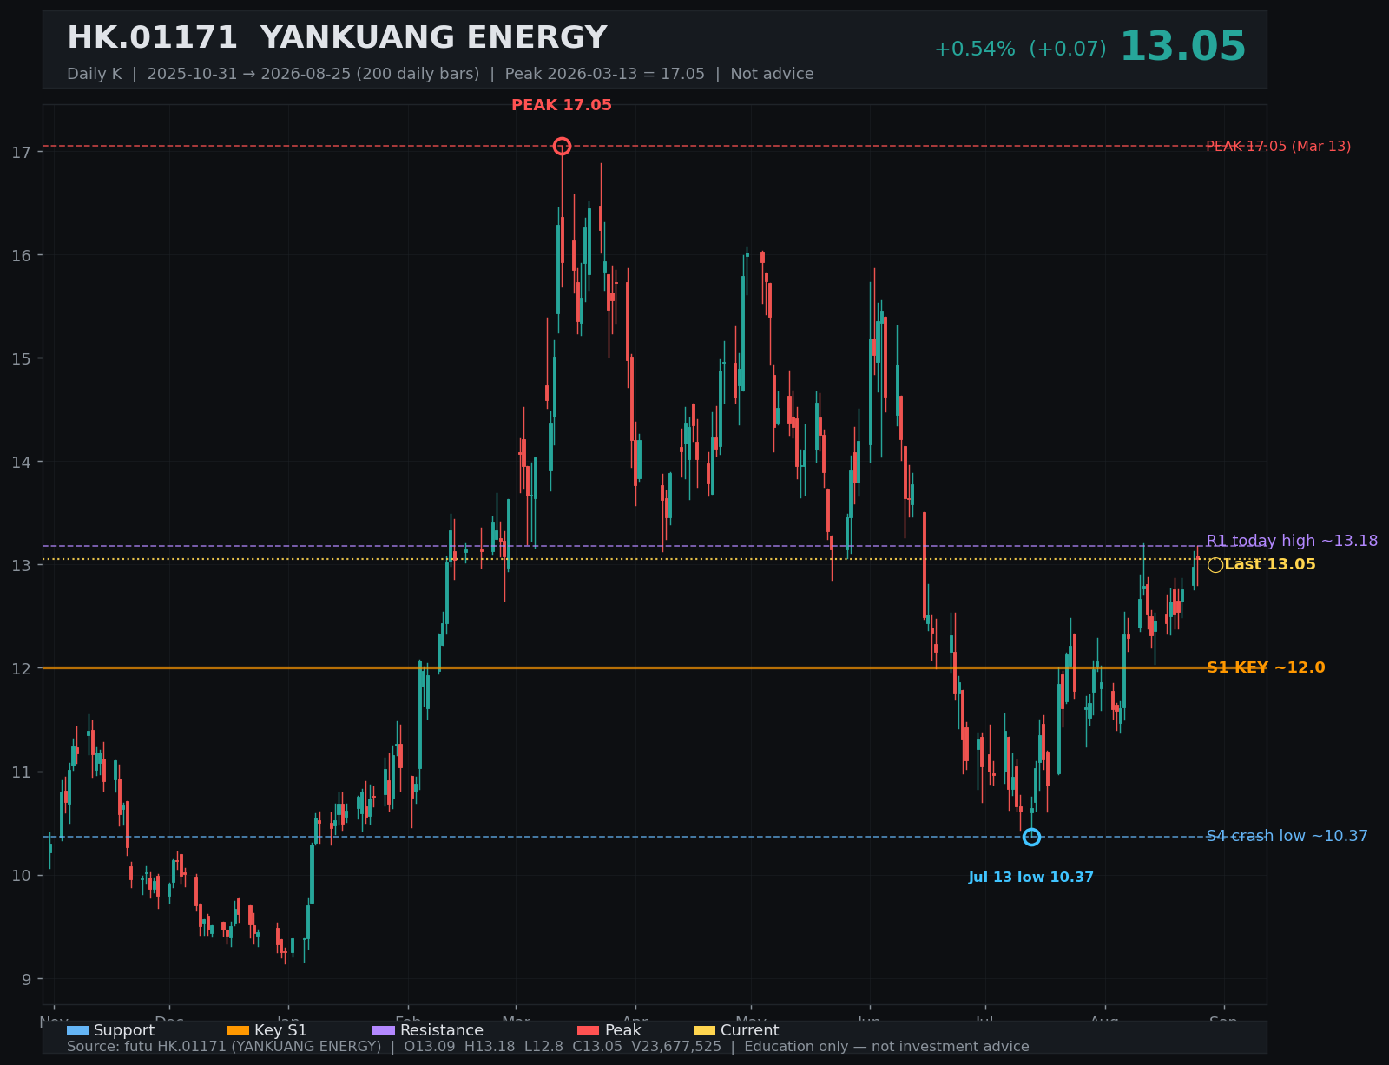Click the open value O13.09 in the footer
The height and width of the screenshot is (1065, 1389).
pos(430,1047)
